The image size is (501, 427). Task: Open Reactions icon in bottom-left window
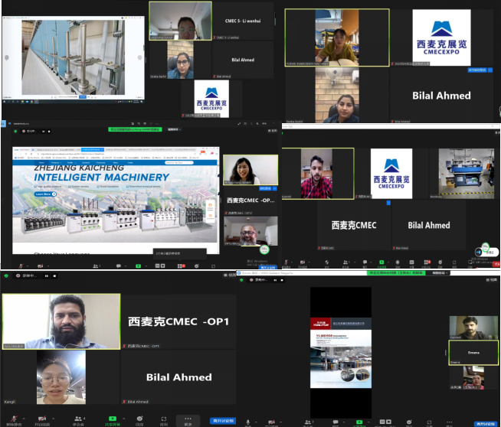(x=139, y=419)
